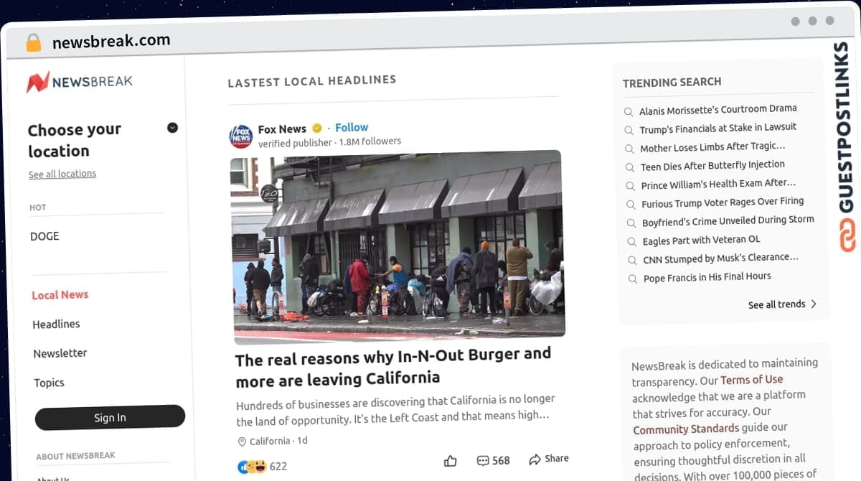Follow the Fox News publisher
This screenshot has height=481, width=861.
[x=352, y=127]
